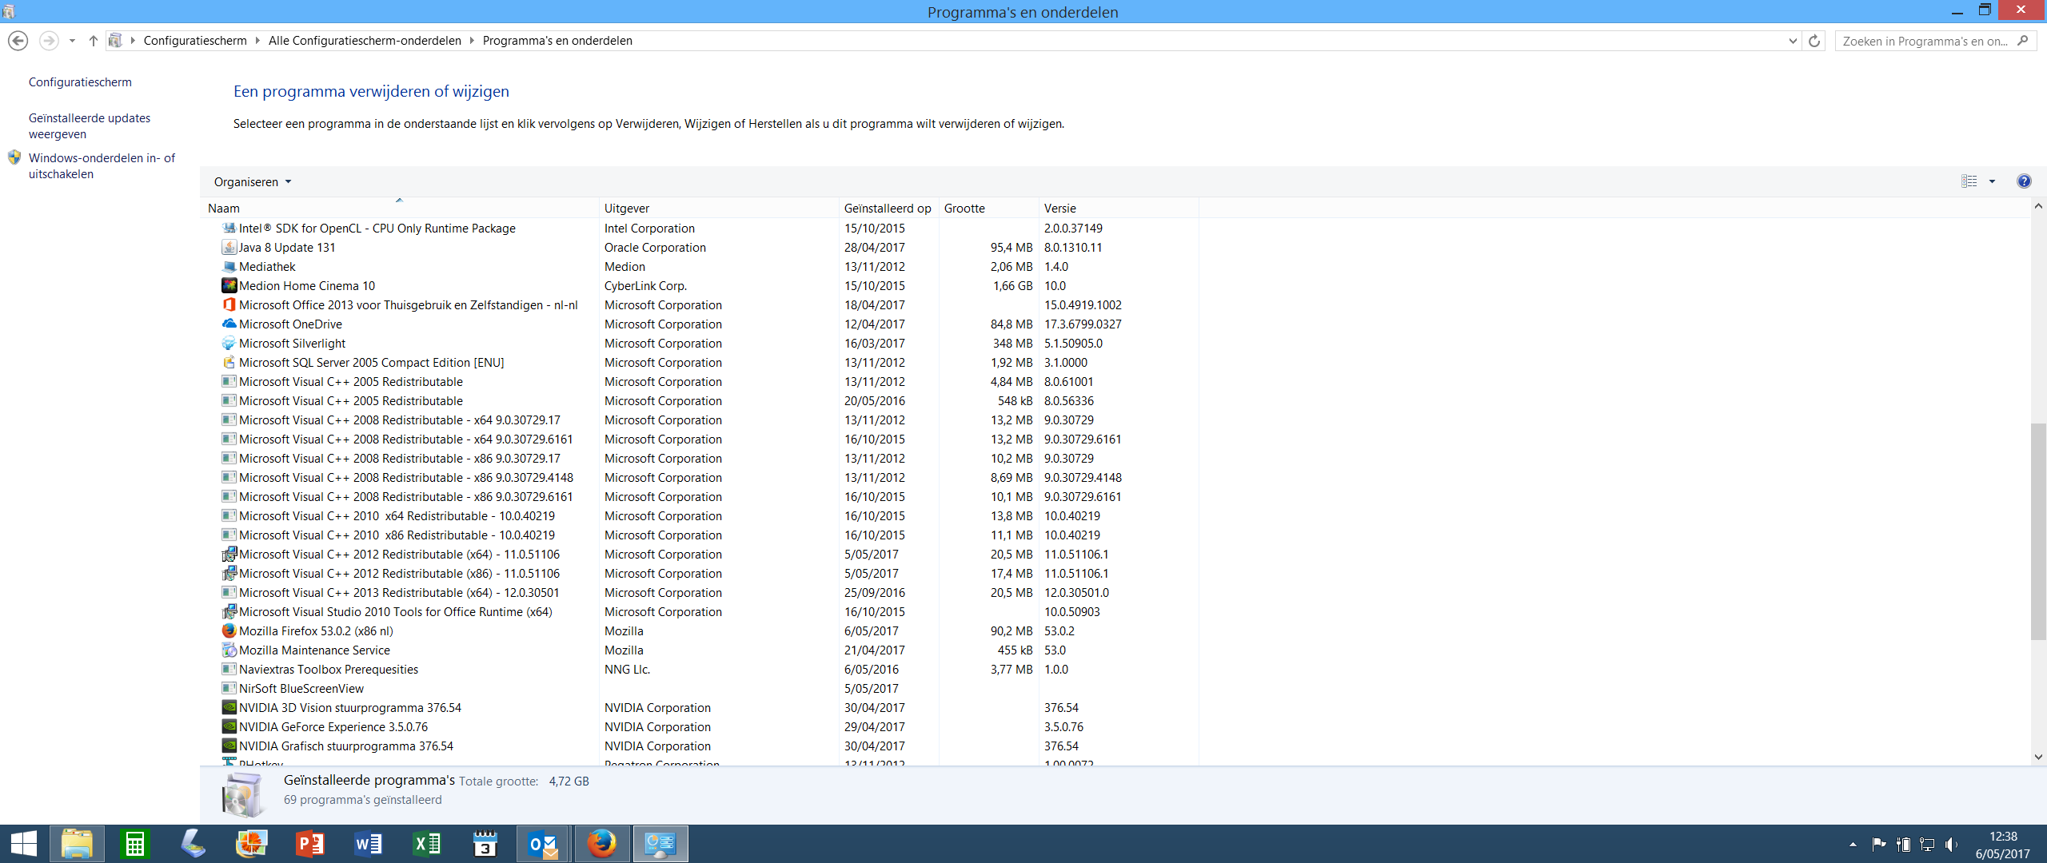
Task: Click the Help question mark icon
Action: click(2024, 181)
